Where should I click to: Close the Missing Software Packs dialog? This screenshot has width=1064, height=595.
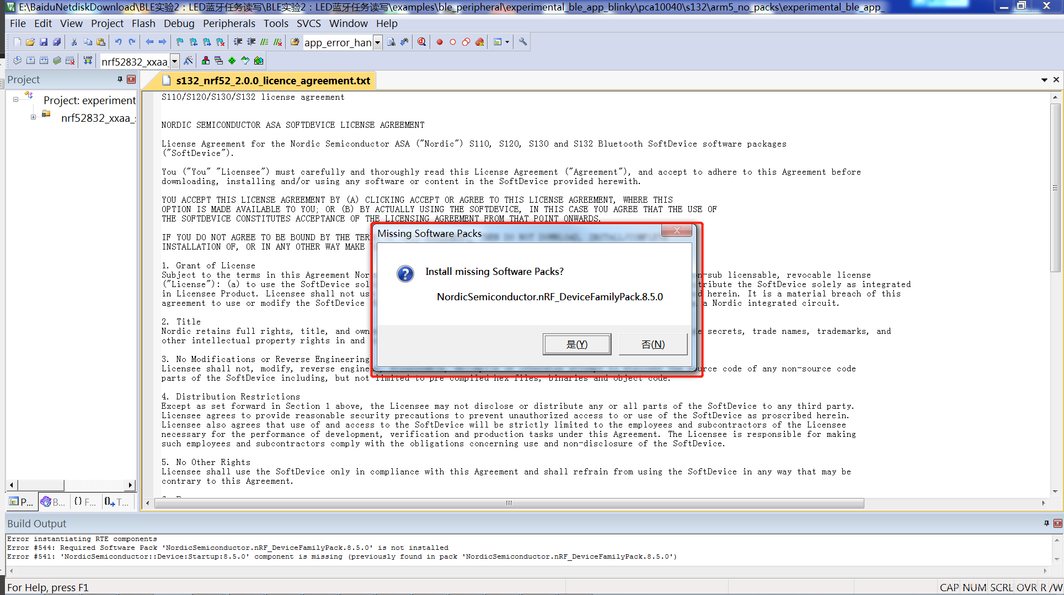[677, 230]
